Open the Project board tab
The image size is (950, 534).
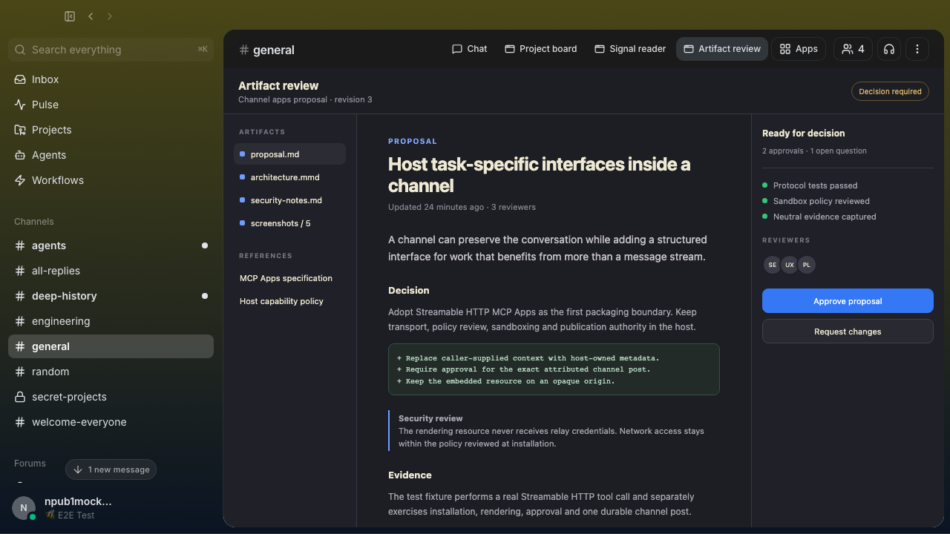[540, 49]
